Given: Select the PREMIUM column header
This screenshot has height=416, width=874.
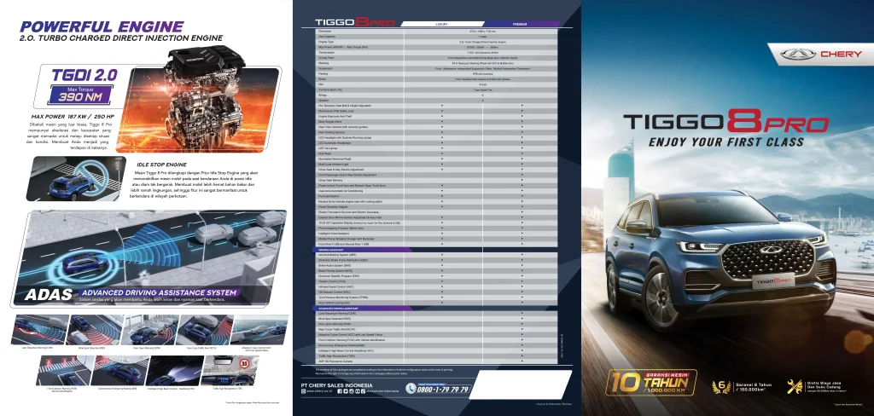Looking at the screenshot, I should [x=521, y=24].
